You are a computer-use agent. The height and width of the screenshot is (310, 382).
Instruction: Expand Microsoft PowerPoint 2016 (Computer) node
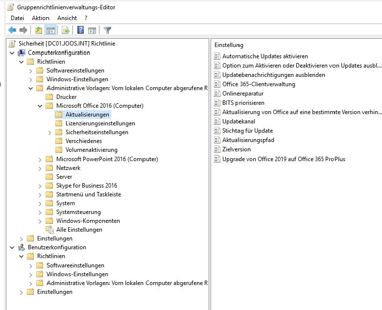coord(40,159)
